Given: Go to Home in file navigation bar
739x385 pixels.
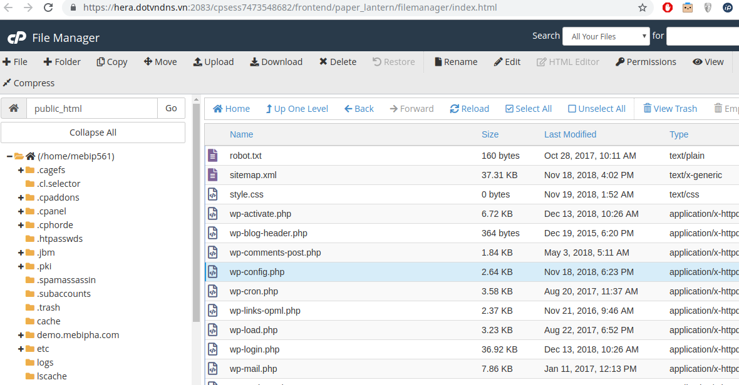Looking at the screenshot, I should coord(232,109).
